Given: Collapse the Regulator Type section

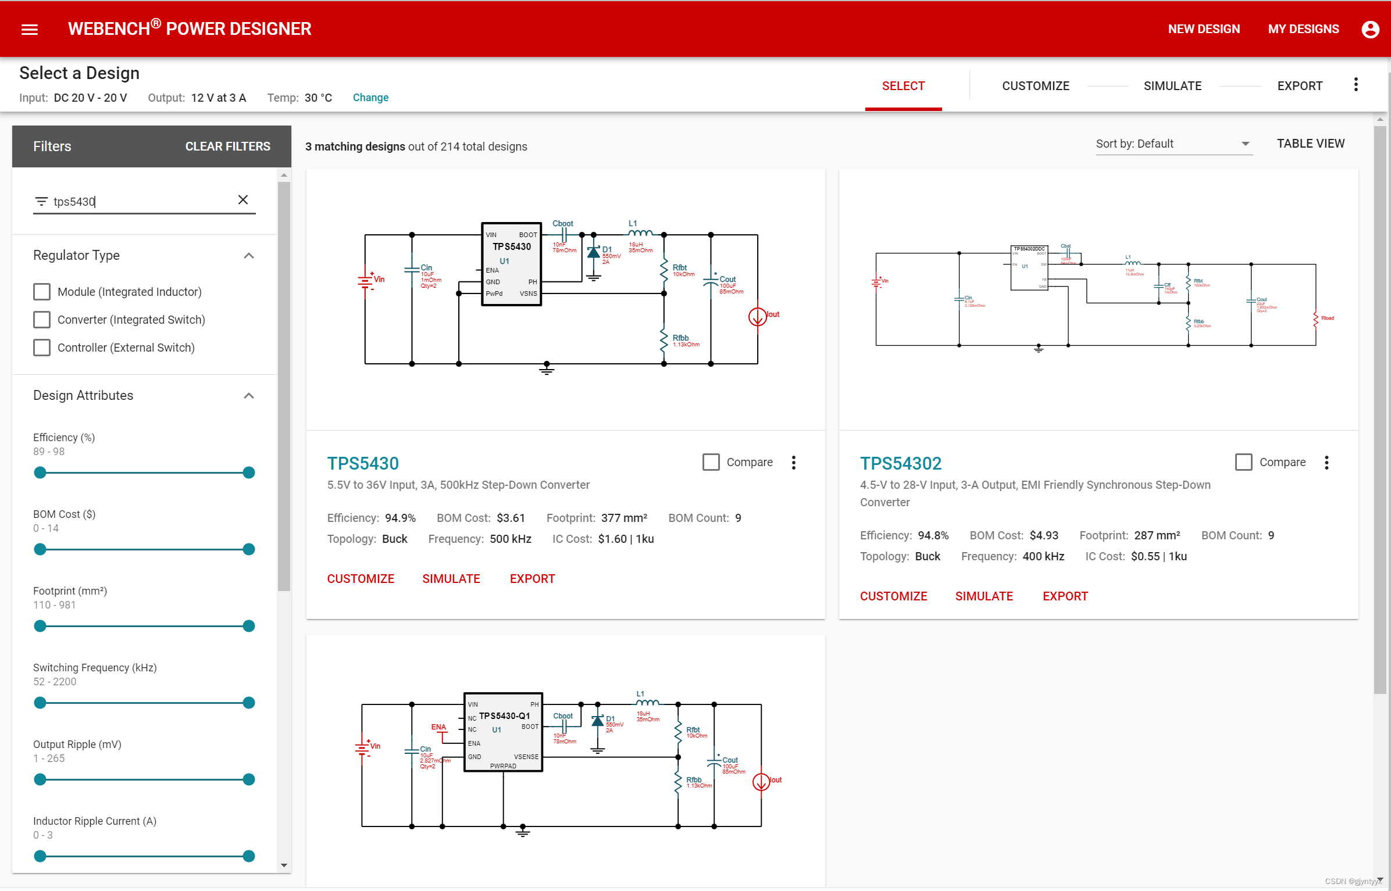Looking at the screenshot, I should (249, 256).
